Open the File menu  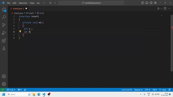coord(8,3)
